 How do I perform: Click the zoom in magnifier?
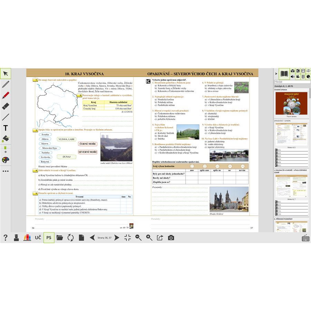click(149, 237)
